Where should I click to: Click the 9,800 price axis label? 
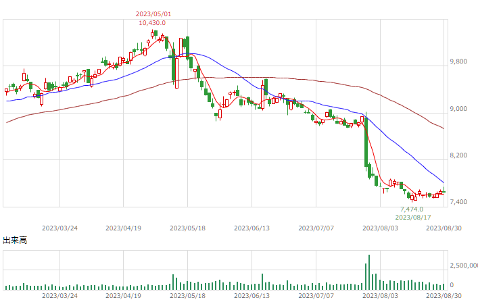click(x=458, y=61)
